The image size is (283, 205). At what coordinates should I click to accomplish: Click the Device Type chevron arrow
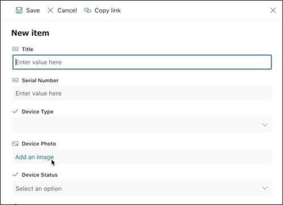point(265,125)
